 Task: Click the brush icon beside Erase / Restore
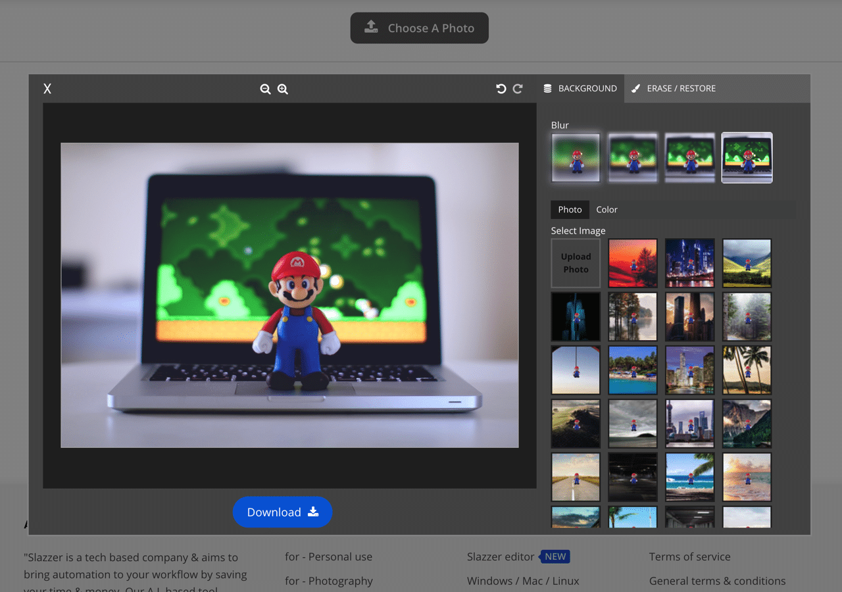pyautogui.click(x=635, y=88)
